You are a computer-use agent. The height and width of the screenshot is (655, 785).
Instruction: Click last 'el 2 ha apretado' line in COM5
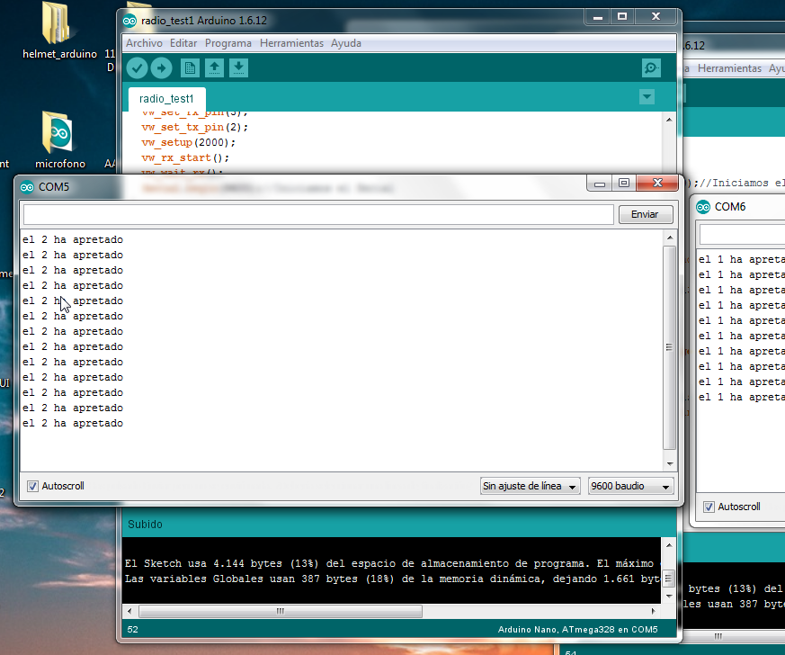coord(73,423)
